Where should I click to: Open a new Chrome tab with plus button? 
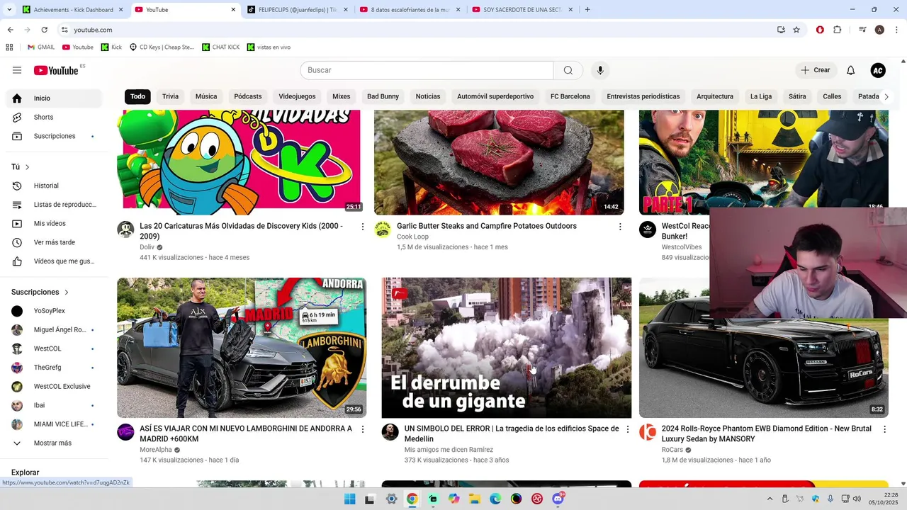(x=587, y=10)
